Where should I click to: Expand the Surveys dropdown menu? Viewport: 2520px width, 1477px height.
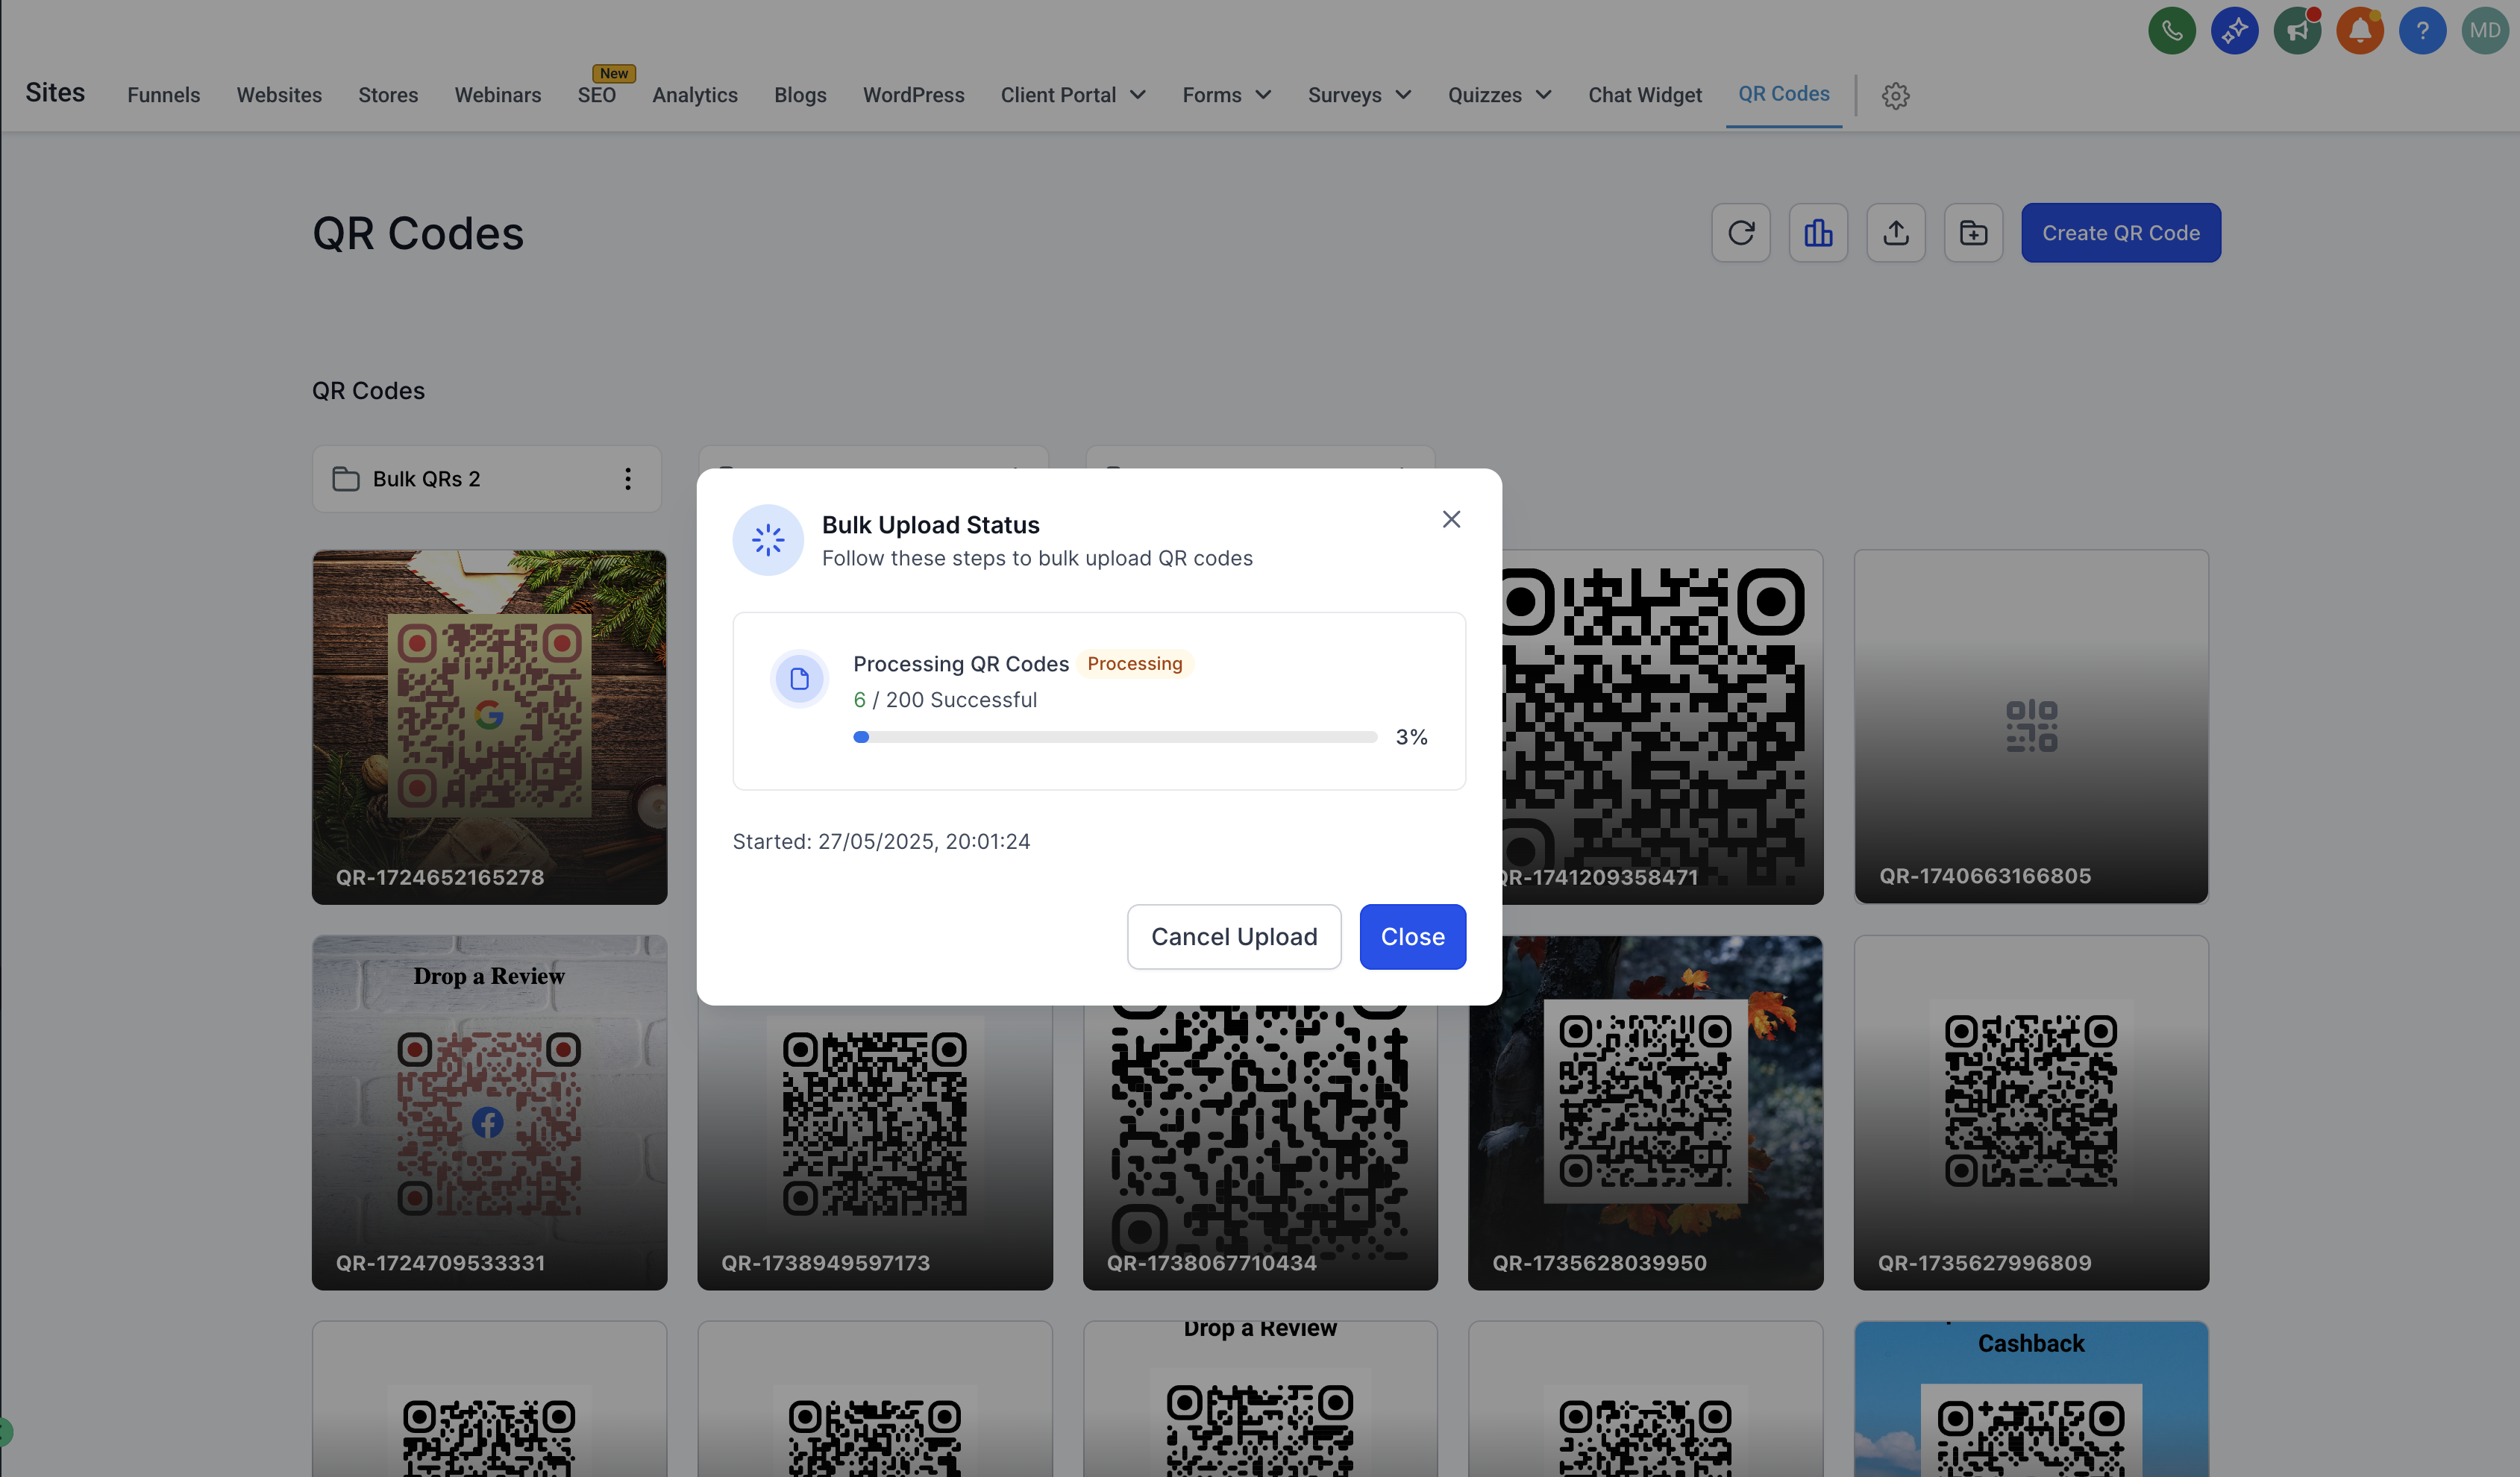pyautogui.click(x=1359, y=95)
